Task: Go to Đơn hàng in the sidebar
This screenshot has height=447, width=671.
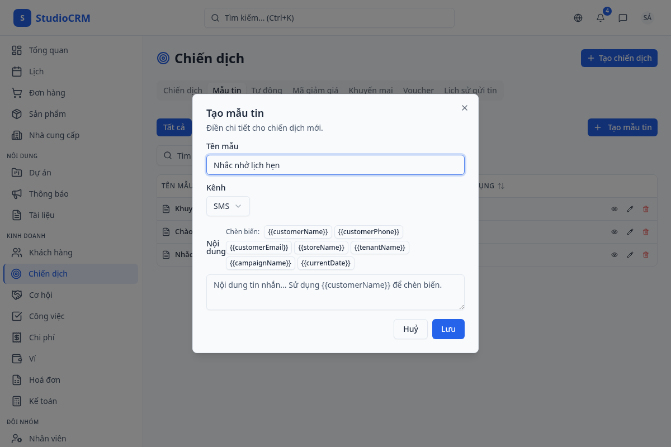Action: click(47, 93)
